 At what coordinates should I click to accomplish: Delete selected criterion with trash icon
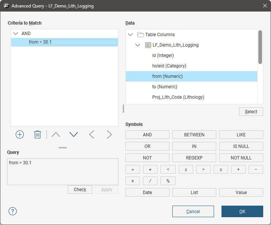point(38,134)
